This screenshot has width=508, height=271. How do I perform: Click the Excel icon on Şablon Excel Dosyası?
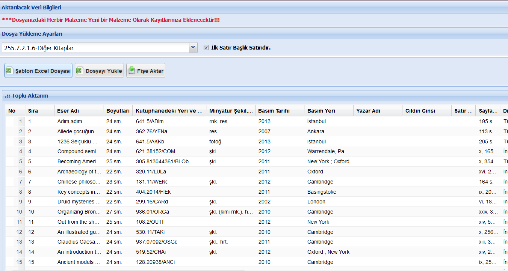click(9, 71)
